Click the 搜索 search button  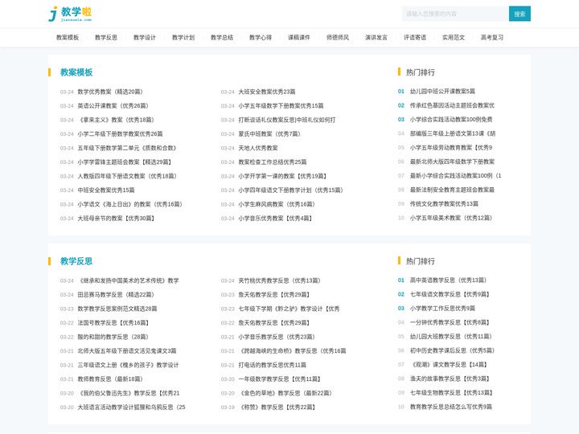pos(519,14)
